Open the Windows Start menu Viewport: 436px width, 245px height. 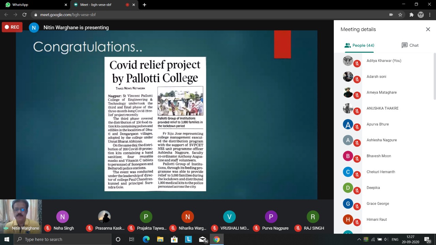click(7, 239)
